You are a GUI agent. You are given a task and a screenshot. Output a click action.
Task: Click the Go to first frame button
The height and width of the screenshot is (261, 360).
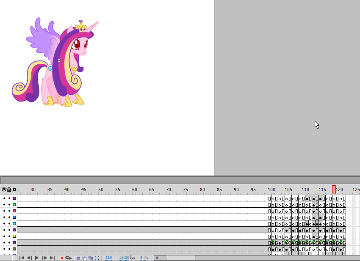tap(22, 258)
